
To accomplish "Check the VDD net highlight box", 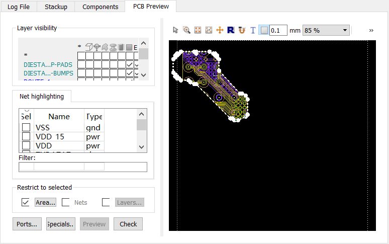I will [x=26, y=145].
